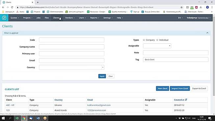Click 123@protemos.com email link
Screen dimensions: 215x121
97,110
